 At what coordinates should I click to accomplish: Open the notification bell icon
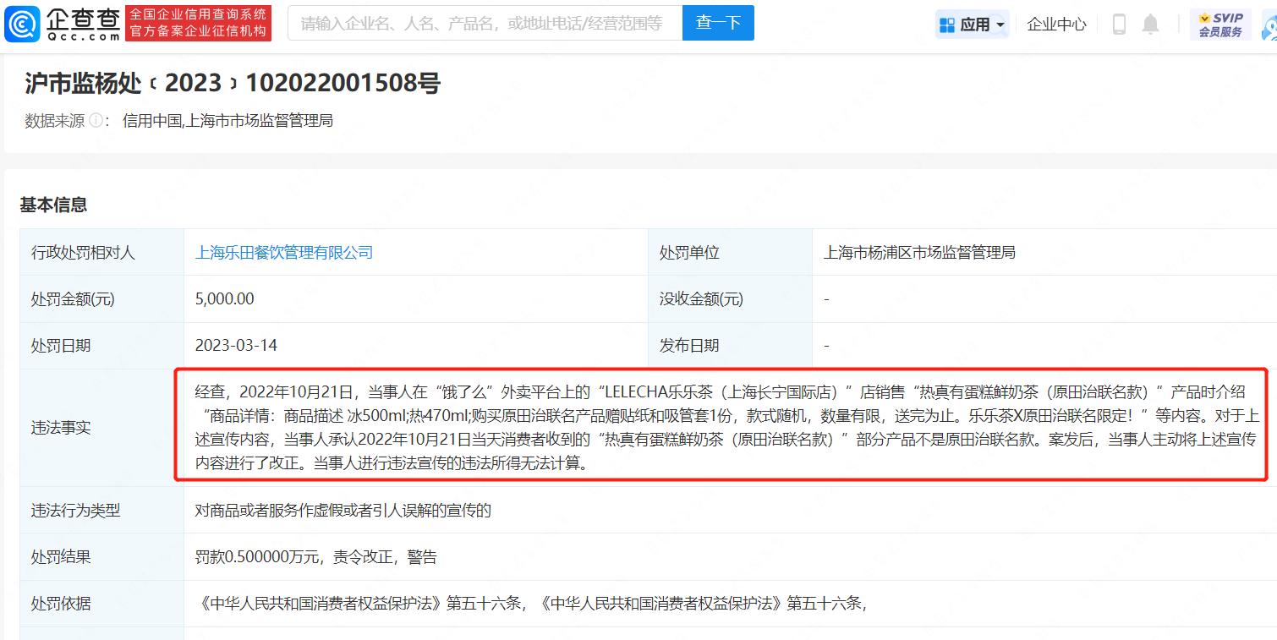pos(1150,24)
